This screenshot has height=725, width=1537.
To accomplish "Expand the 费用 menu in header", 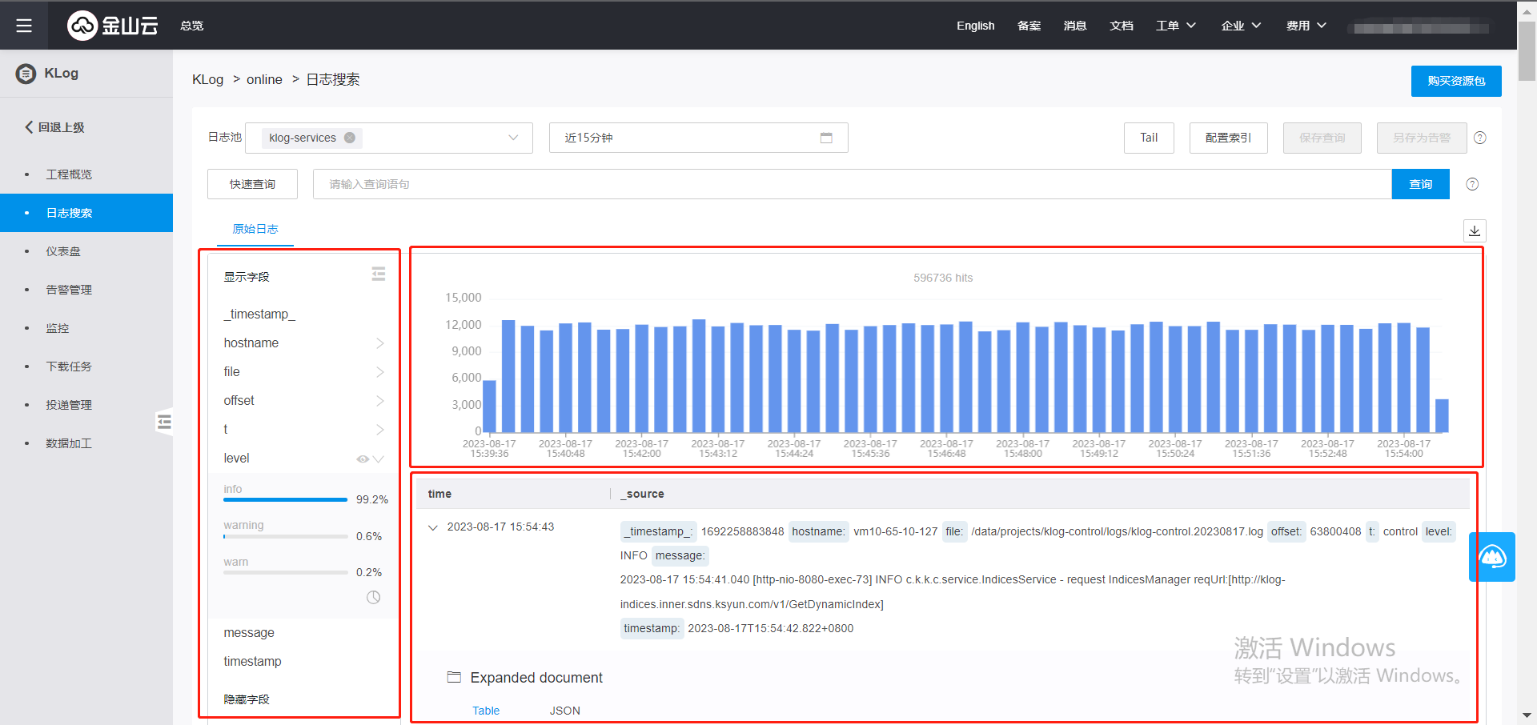I will coord(1306,26).
